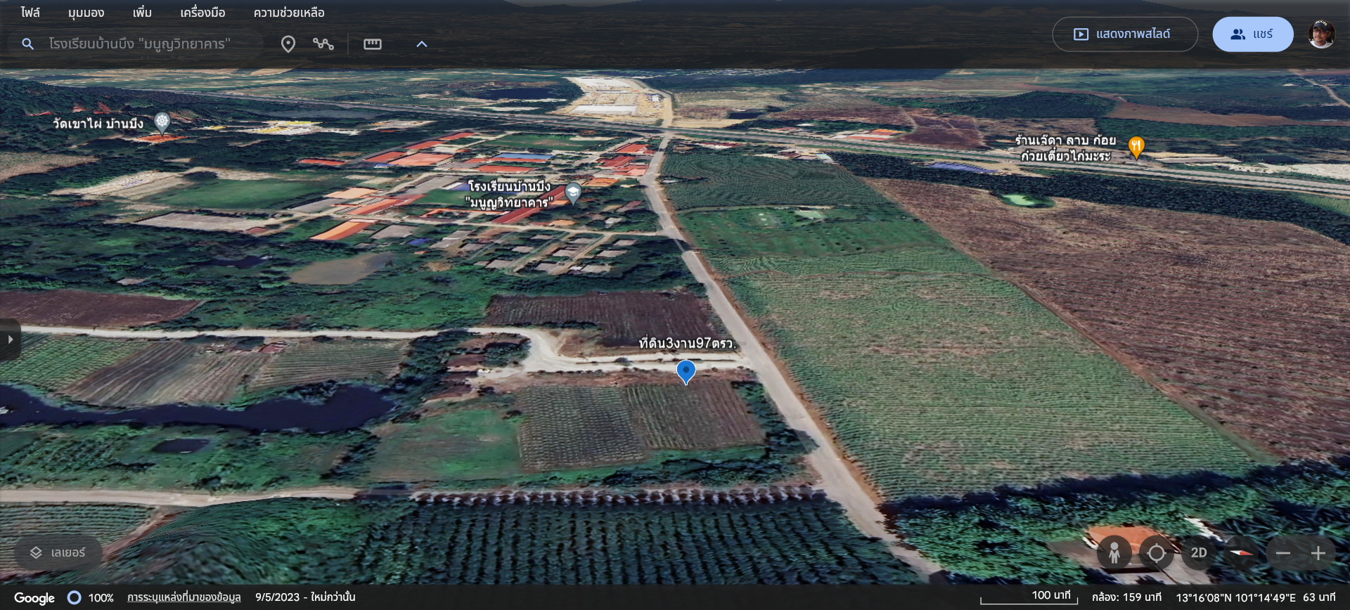The image size is (1350, 610).
Task: Click the orange restaurant marker on the map
Action: point(1136,147)
